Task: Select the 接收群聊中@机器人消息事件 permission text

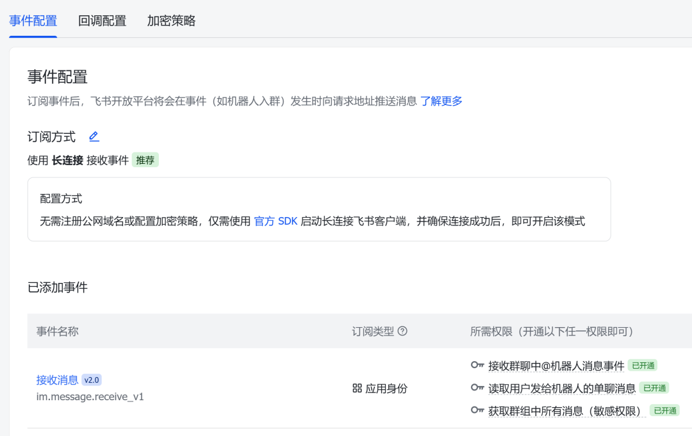Action: click(x=556, y=366)
